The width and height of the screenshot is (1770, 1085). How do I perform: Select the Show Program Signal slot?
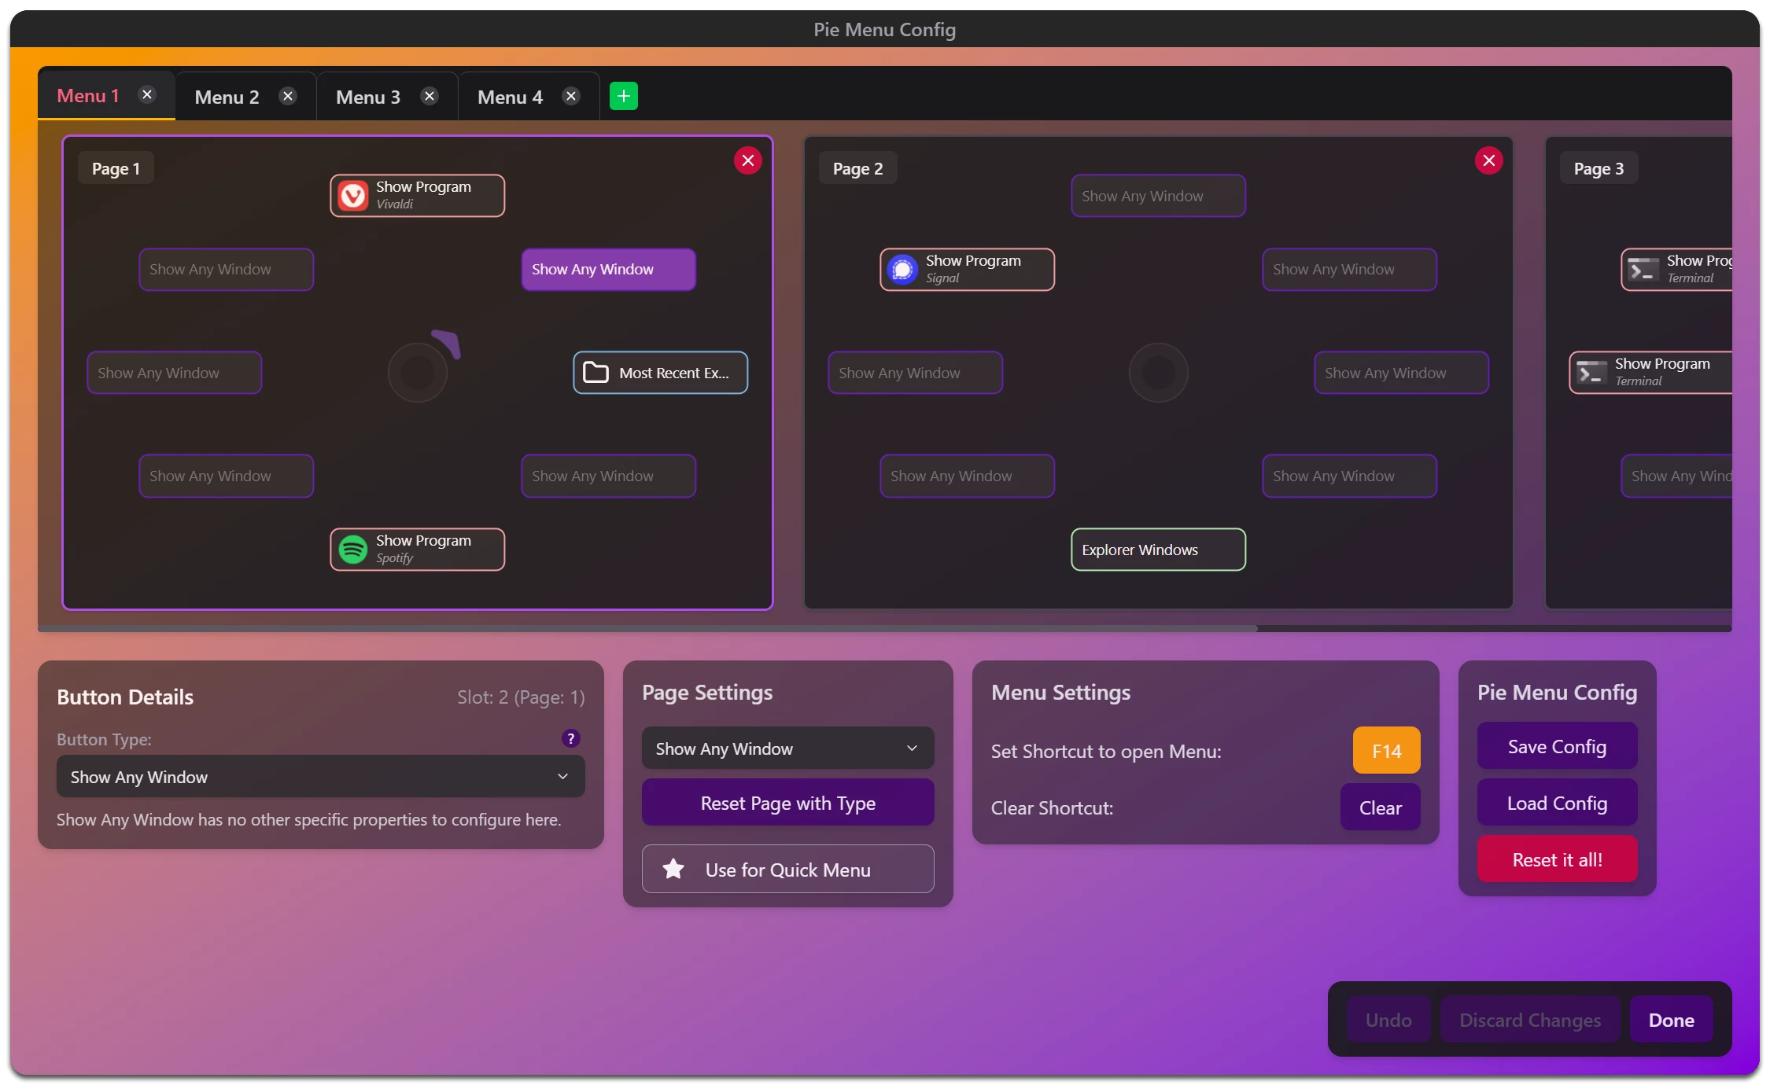coord(967,270)
